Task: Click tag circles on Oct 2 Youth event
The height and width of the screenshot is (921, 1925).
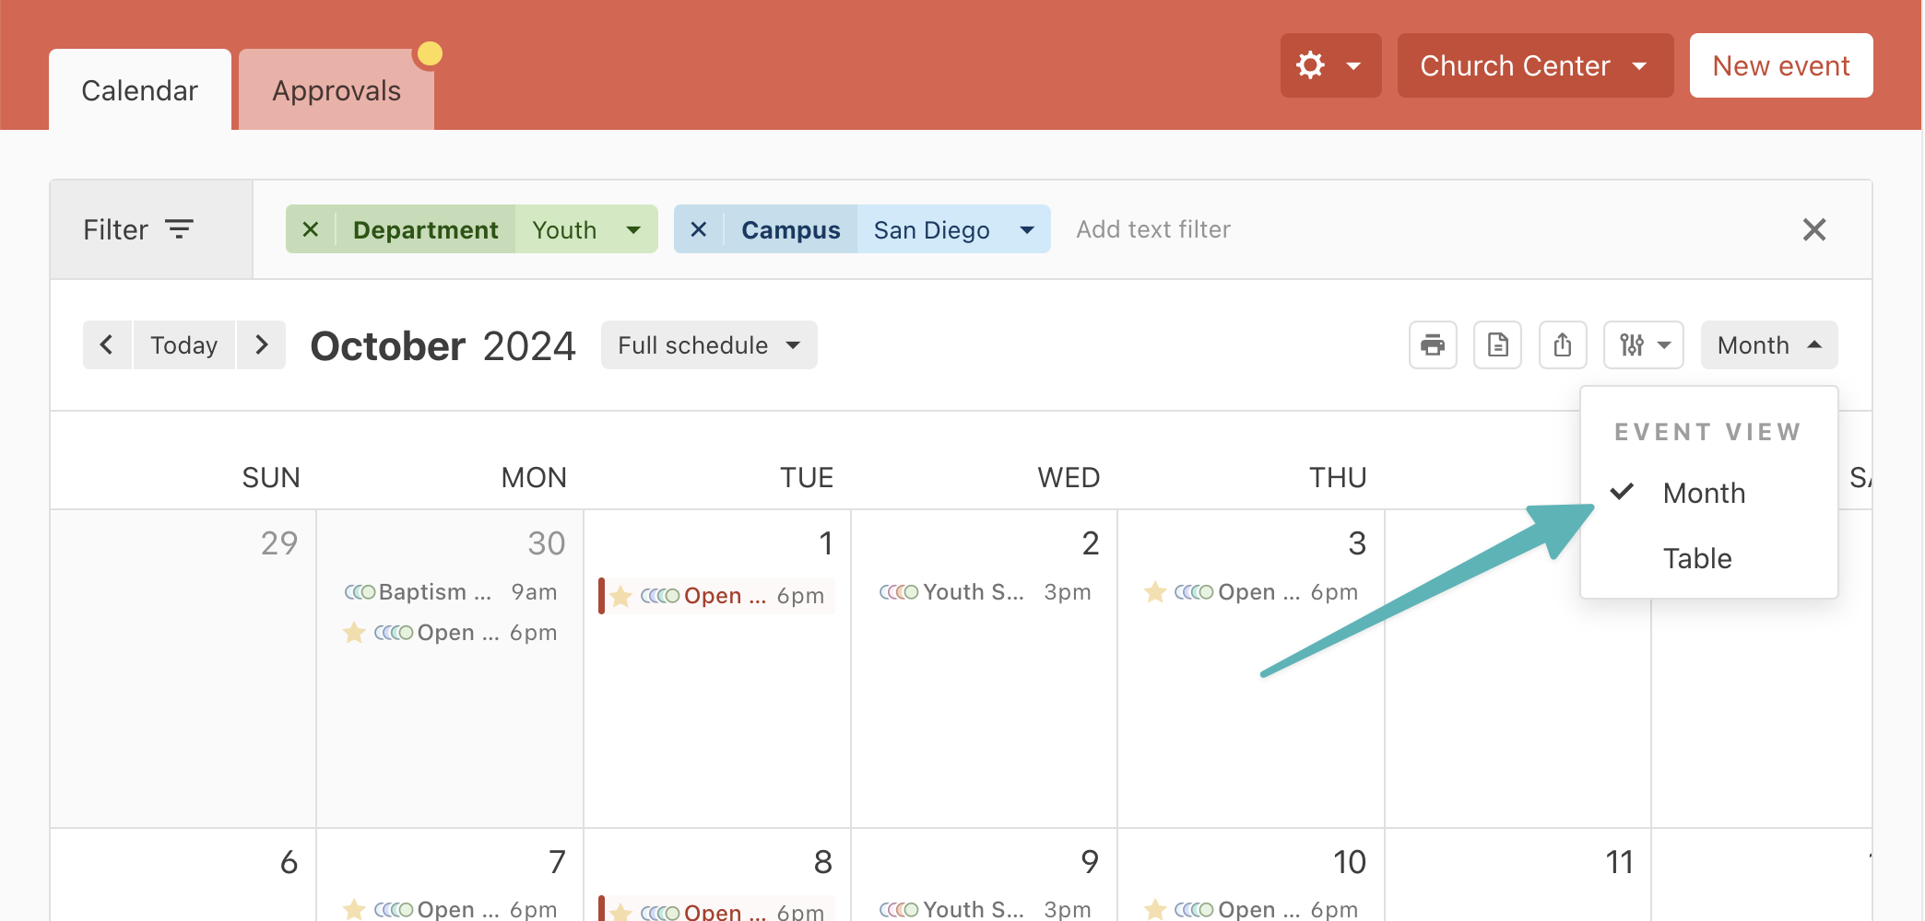Action: click(x=899, y=592)
